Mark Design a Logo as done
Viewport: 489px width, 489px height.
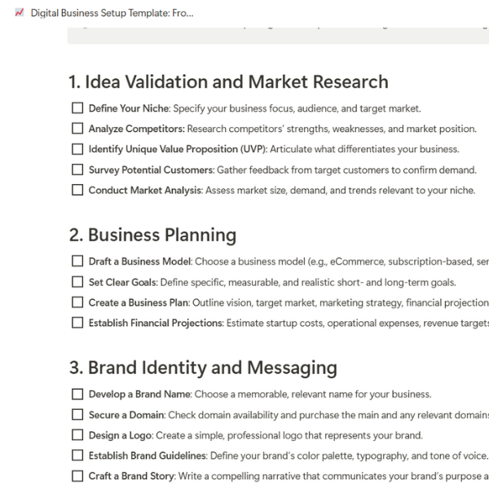[x=77, y=435]
